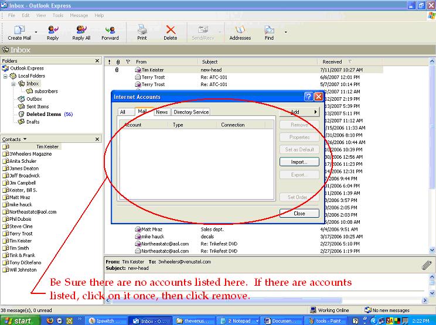Viewport: 436px width, 325px height.
Task: Open the Help menu
Action: tap(99, 15)
